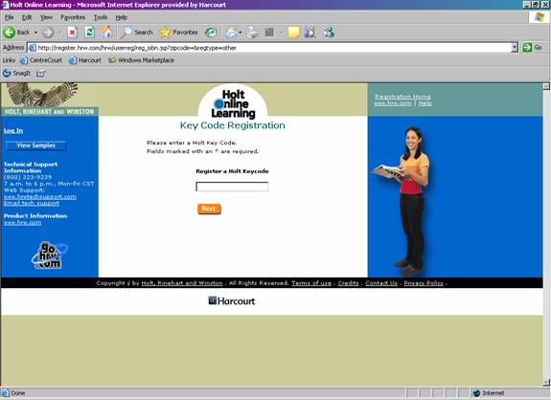Go to Home page icon

tap(106, 33)
